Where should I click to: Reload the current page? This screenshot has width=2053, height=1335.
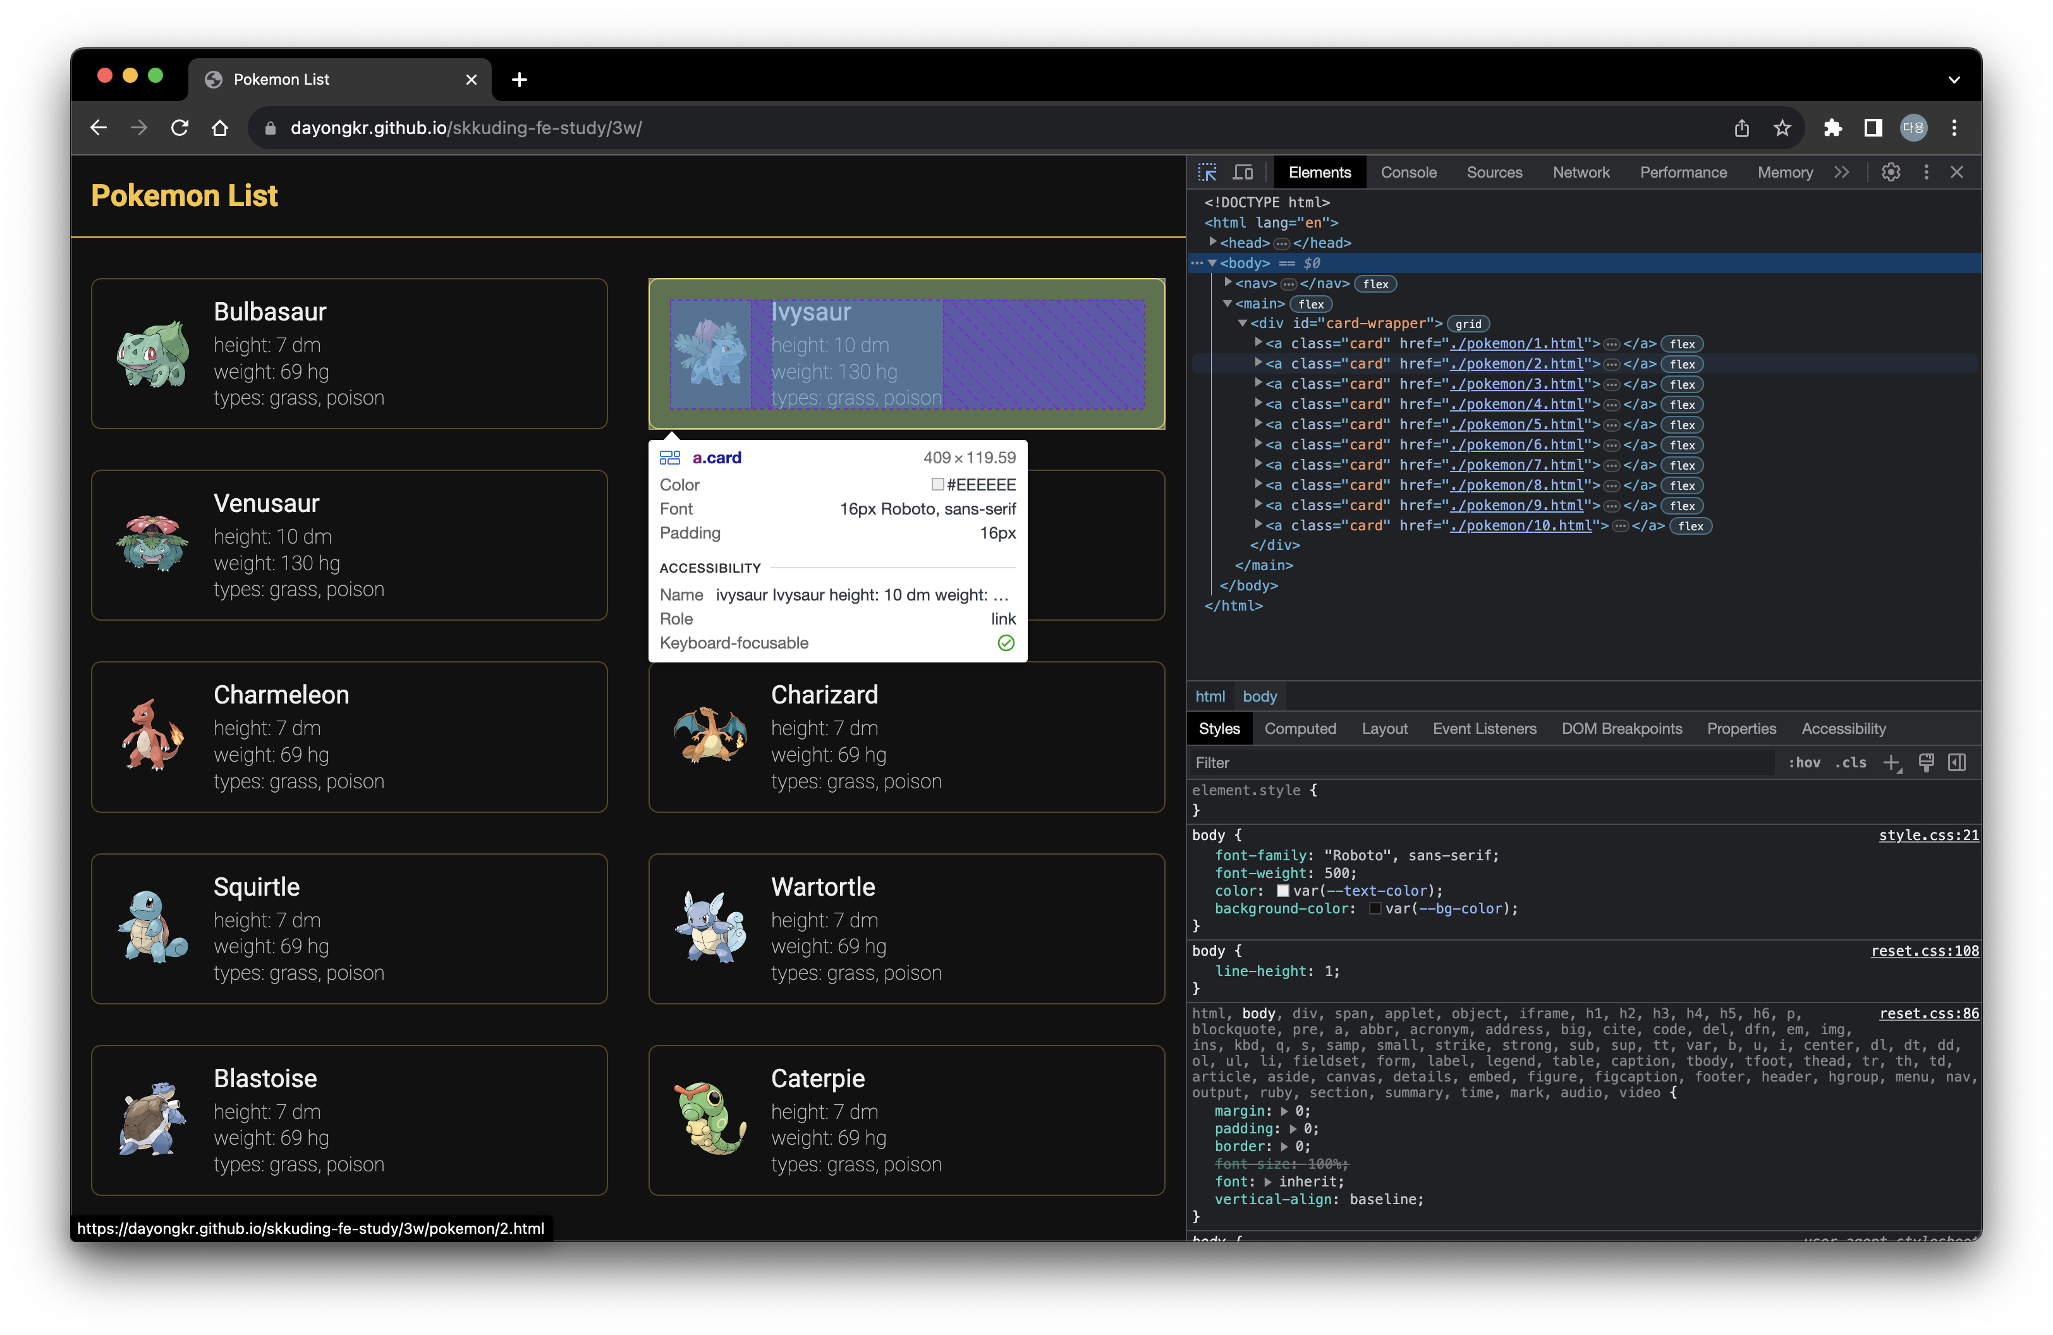pos(180,128)
